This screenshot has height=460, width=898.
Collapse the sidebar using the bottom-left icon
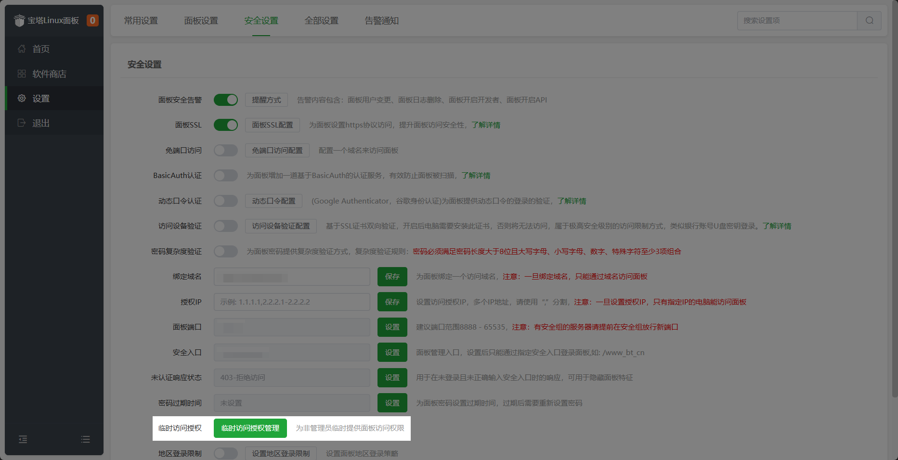(23, 439)
